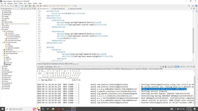This screenshot has width=198, height=111.
Task: Switch to the interns/pom.xml editor tab
Action: [44, 9]
